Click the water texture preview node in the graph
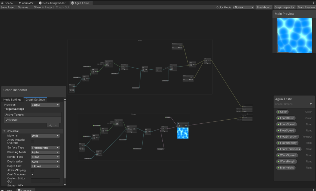 click(x=183, y=133)
